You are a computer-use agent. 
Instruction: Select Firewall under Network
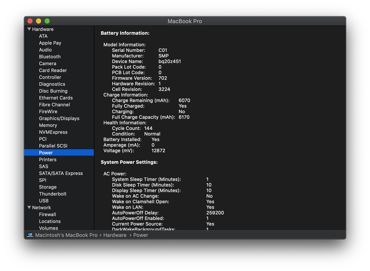pyautogui.click(x=47, y=214)
